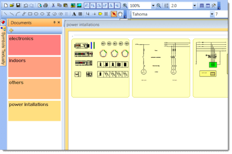Close the Documents panel
This screenshot has width=232, height=154.
[x=59, y=22]
